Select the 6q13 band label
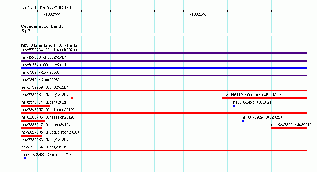The width and height of the screenshot is (317, 172). point(26,31)
